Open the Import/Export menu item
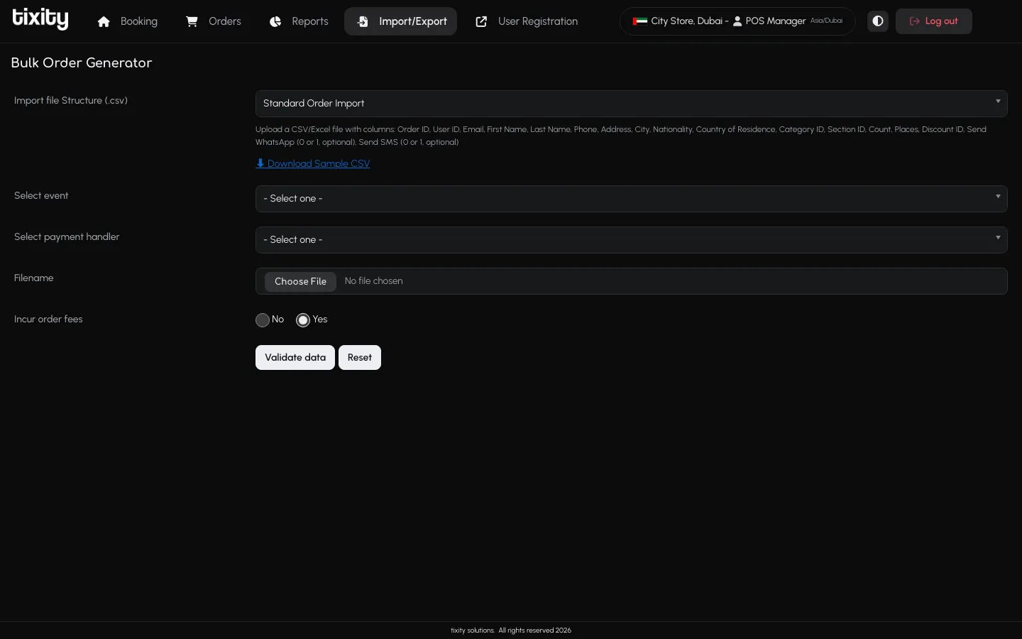 (x=401, y=21)
